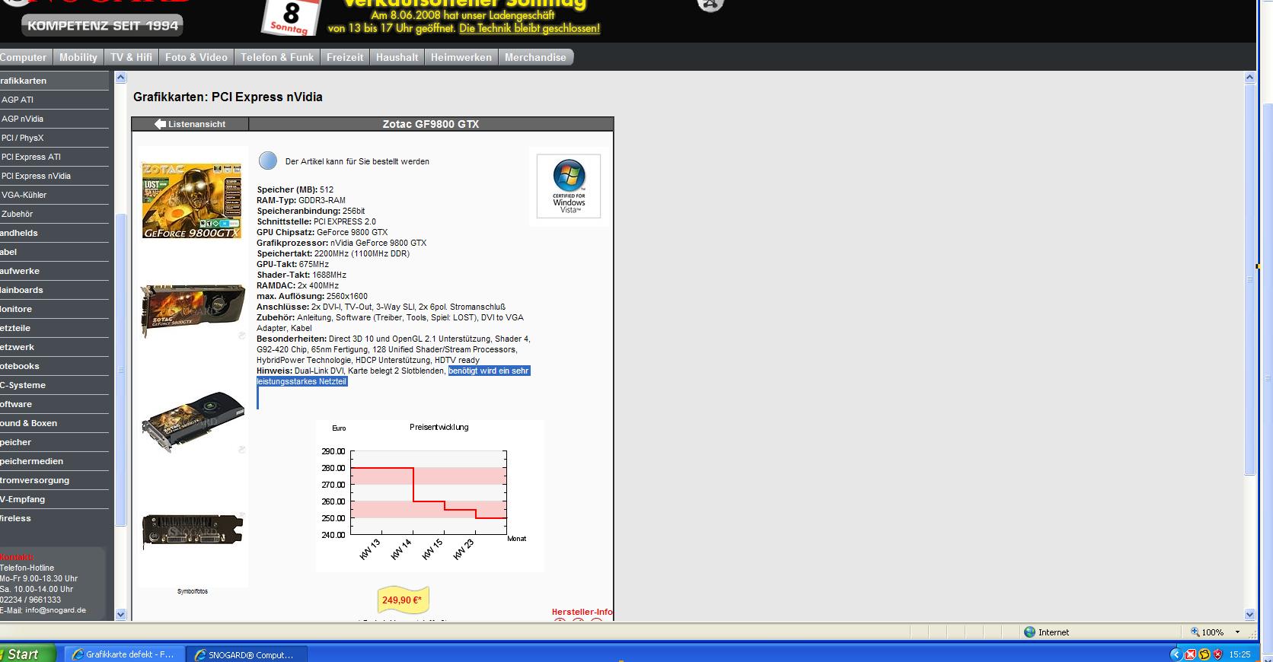Open AGP nVidia in sidebar

[x=54, y=119]
